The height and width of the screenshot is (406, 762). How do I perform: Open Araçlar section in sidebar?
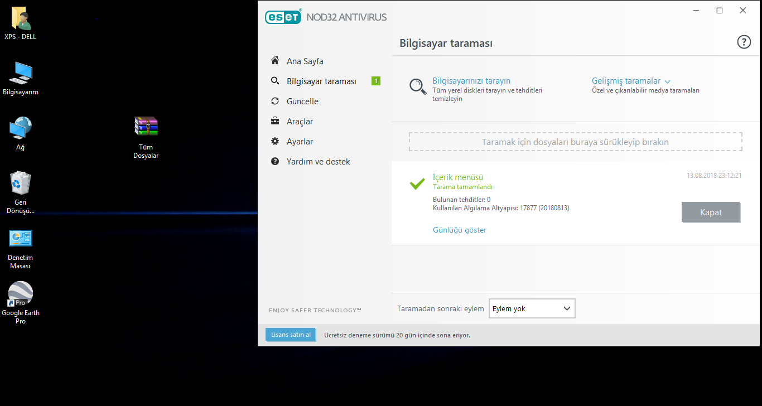pos(300,122)
